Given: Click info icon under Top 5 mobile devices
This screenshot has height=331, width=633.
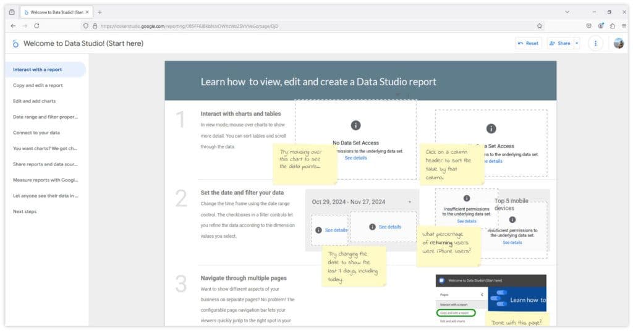Looking at the screenshot, I should click(512, 220).
